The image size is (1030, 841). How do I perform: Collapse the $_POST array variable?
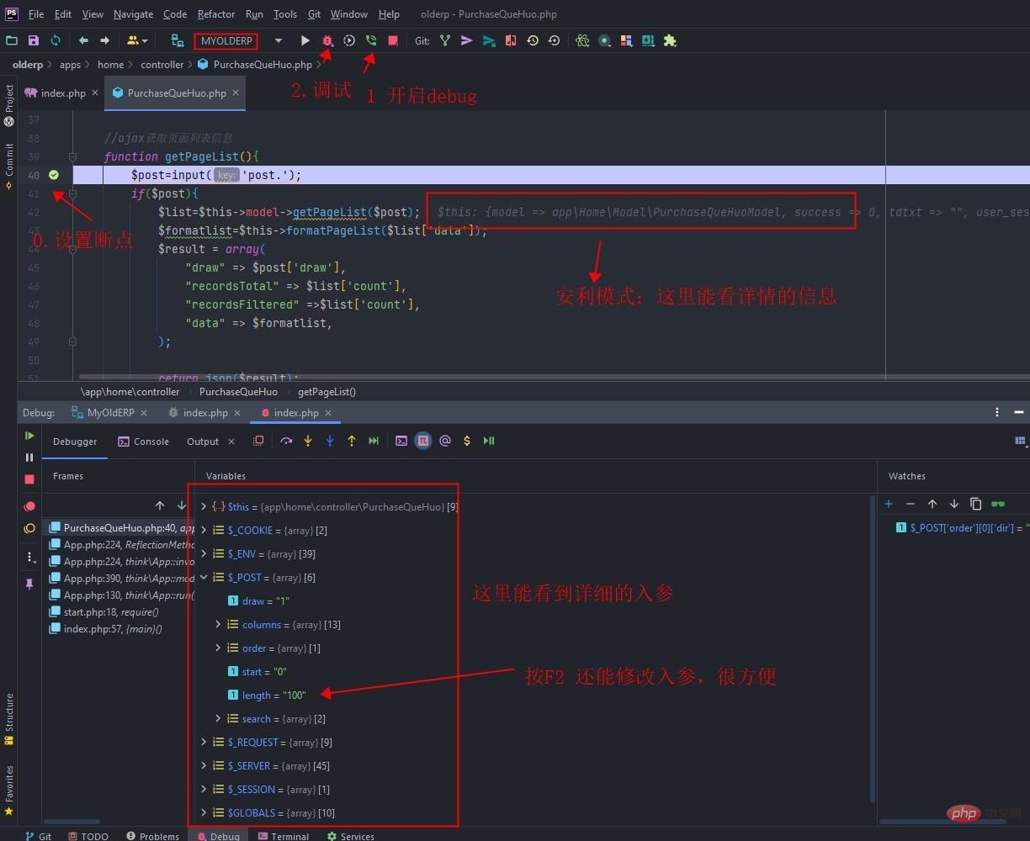204,577
